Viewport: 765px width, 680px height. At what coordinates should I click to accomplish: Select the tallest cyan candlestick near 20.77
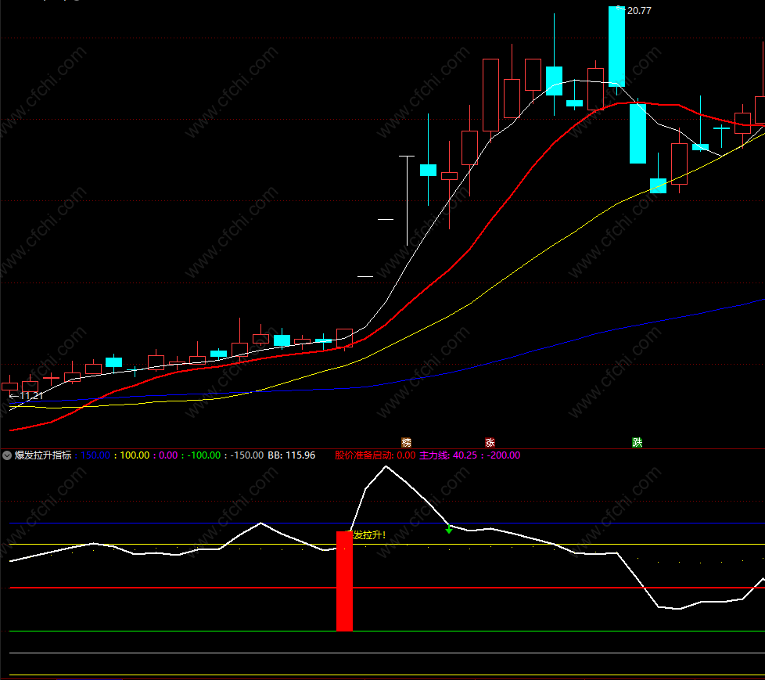pyautogui.click(x=616, y=46)
